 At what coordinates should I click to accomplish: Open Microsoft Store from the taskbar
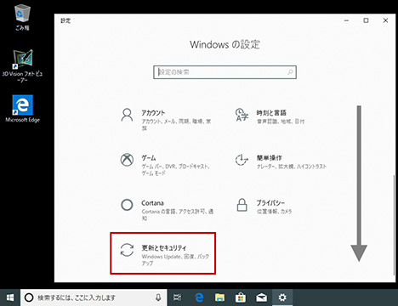coord(241,297)
